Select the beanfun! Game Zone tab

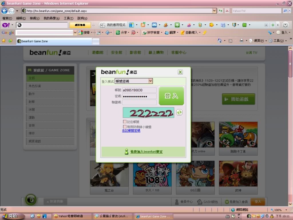coord(54,41)
